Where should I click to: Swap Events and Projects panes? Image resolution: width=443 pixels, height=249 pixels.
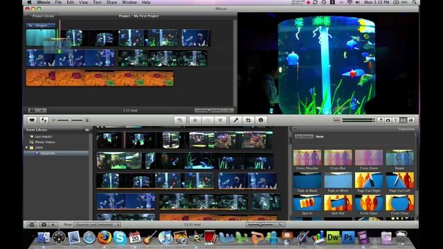(44, 120)
